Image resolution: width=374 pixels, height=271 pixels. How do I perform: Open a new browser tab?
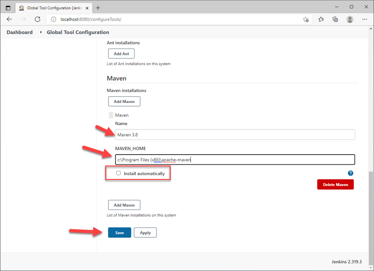coord(98,8)
